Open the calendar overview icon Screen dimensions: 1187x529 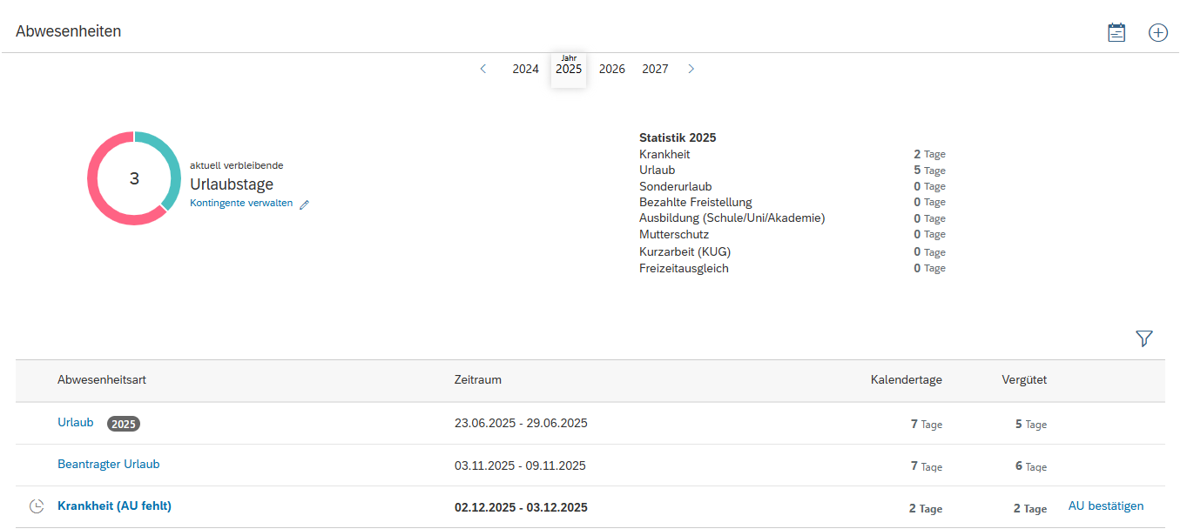(1116, 32)
